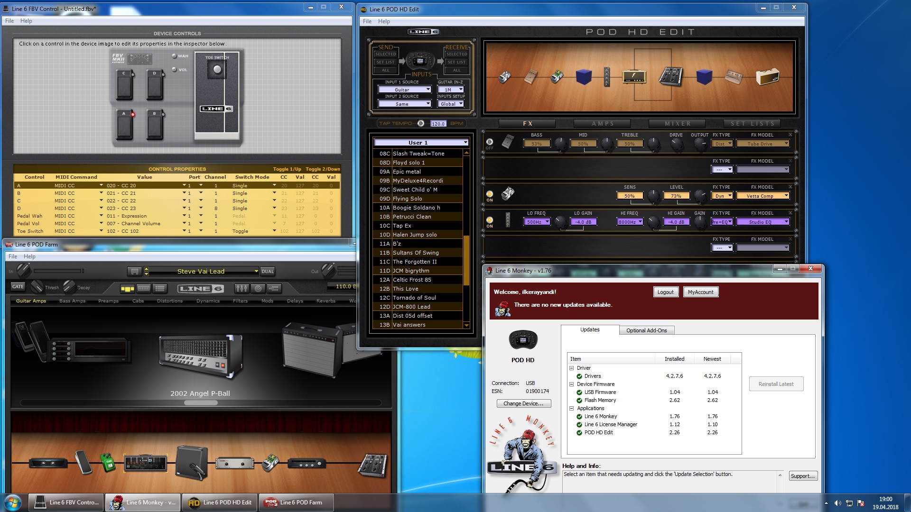Image resolution: width=911 pixels, height=512 pixels.
Task: Open the Optional Add-Ons tab in Line 6 Monkey
Action: pyautogui.click(x=646, y=330)
